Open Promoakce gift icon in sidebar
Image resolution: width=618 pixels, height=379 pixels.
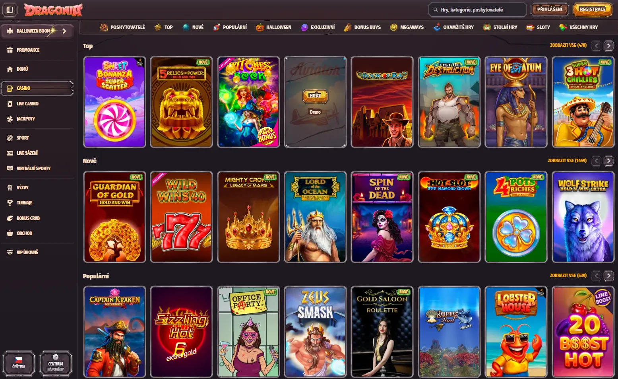click(10, 50)
